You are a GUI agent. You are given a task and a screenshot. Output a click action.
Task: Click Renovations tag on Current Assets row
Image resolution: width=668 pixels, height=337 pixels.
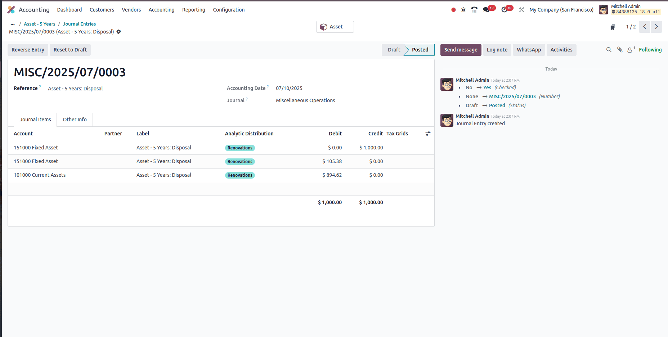tap(240, 175)
